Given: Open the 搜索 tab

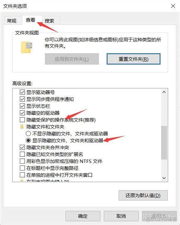Looking at the screenshot, I should 49,21.
